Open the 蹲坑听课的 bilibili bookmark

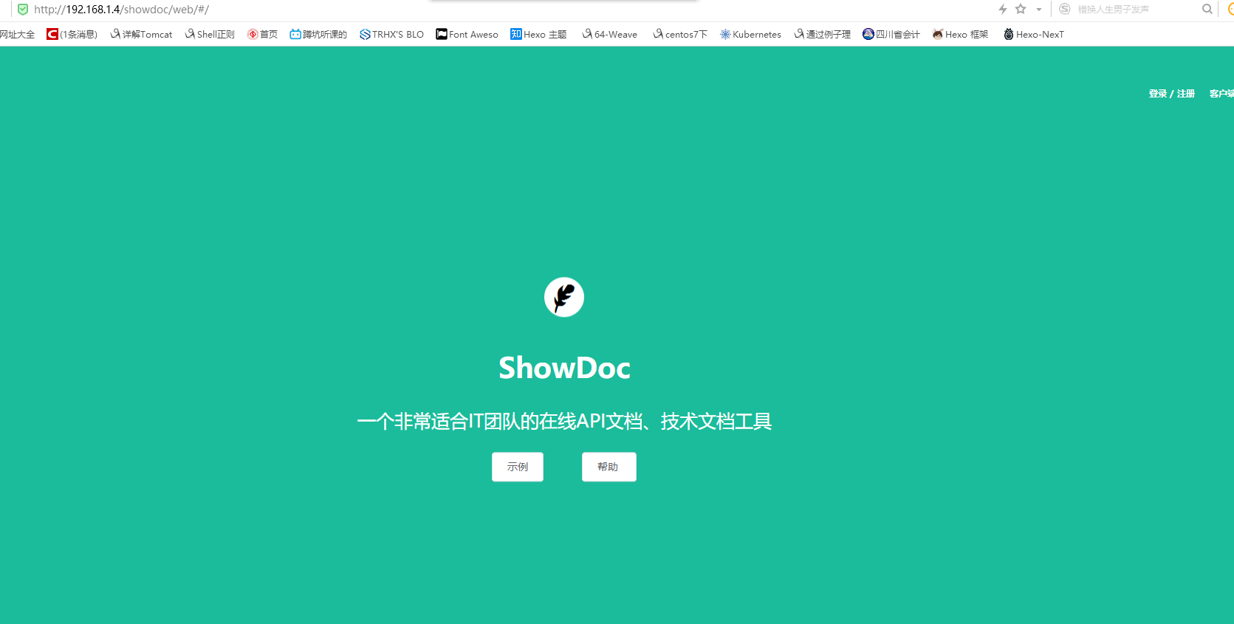coord(318,34)
